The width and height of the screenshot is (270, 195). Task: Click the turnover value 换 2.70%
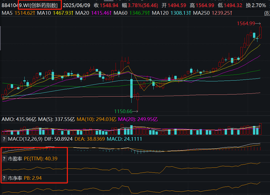pyautogui.click(x=256, y=5)
